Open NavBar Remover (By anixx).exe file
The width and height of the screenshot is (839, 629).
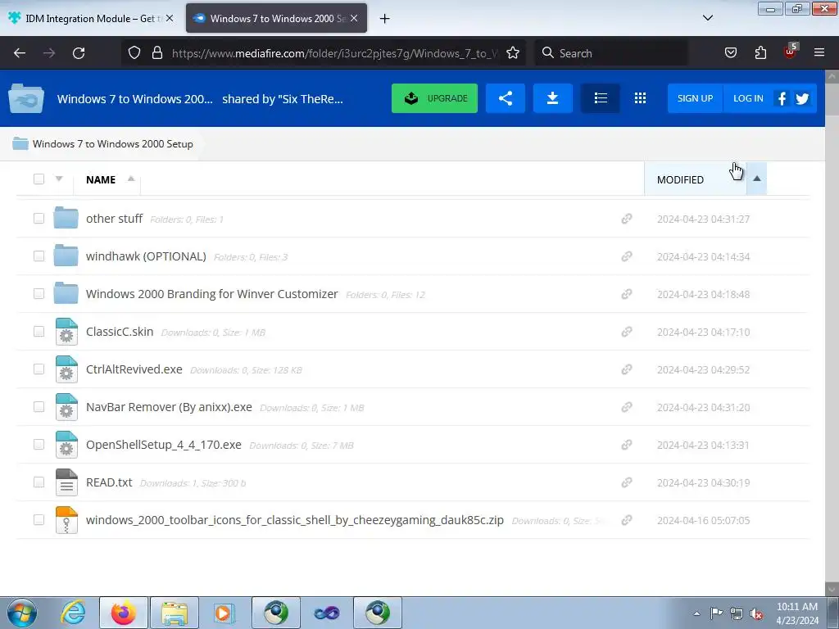pyautogui.click(x=169, y=407)
